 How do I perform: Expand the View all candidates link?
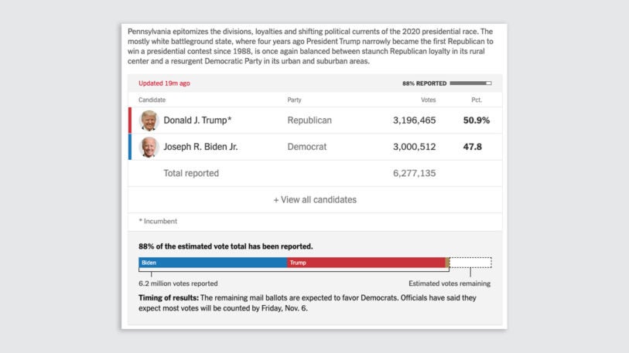315,200
